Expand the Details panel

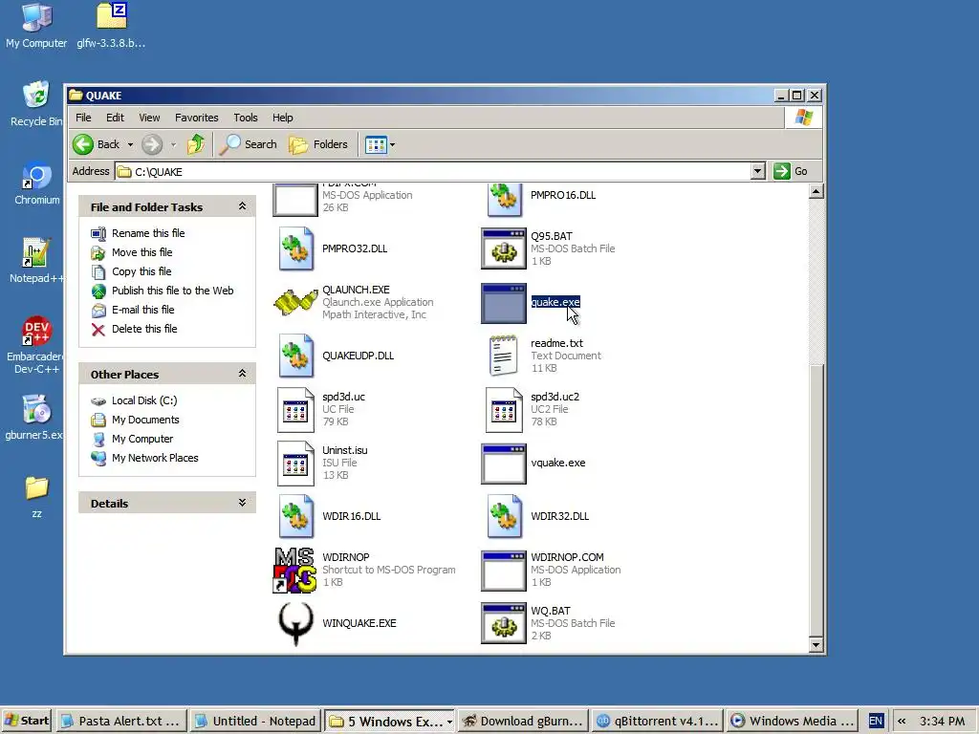(x=242, y=503)
